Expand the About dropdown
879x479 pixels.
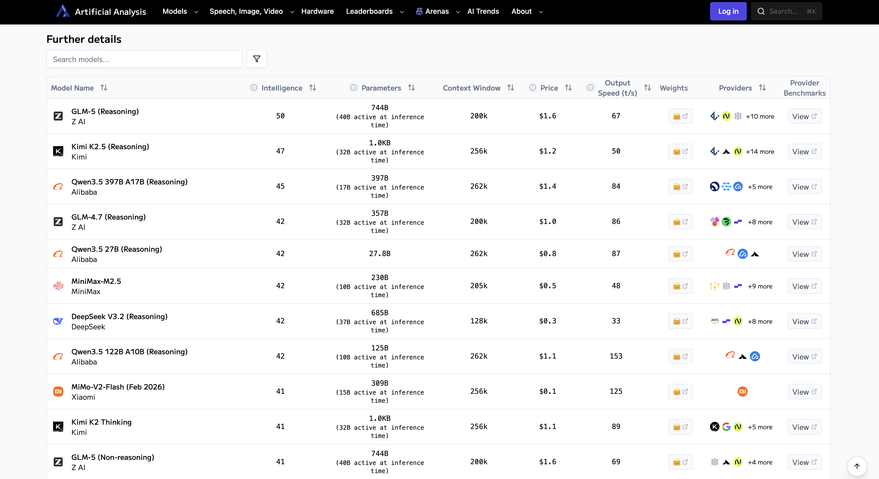527,11
